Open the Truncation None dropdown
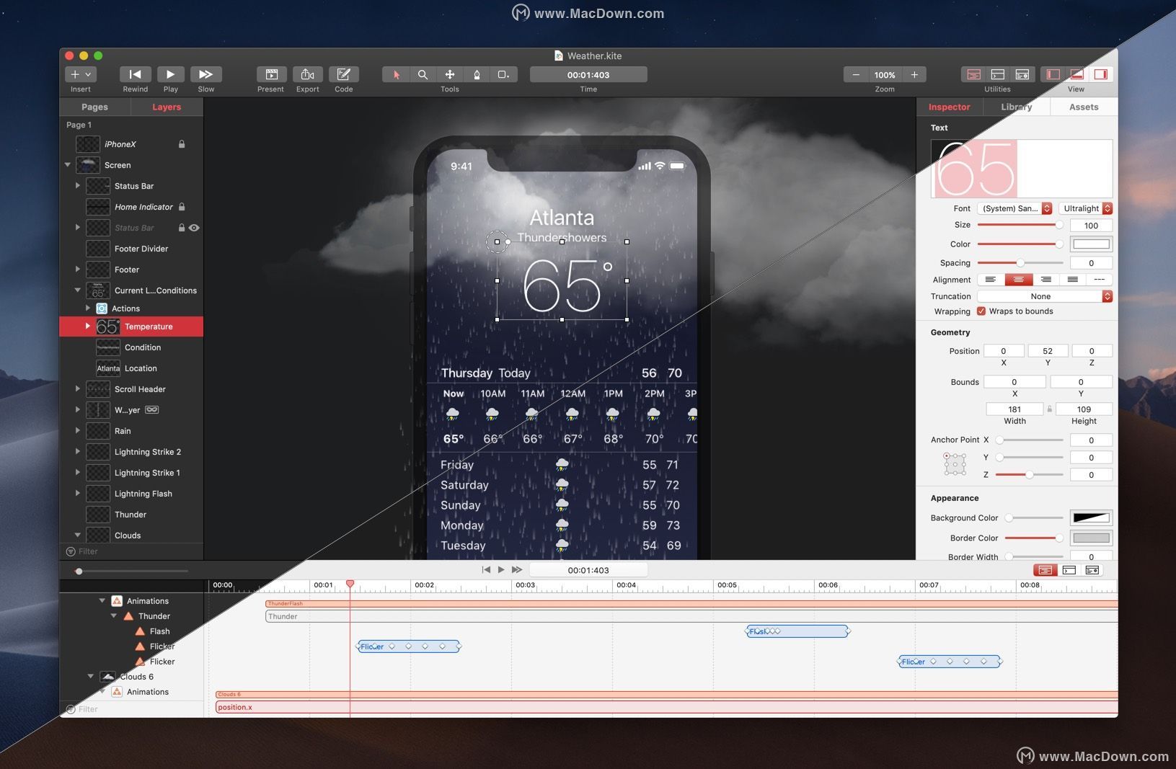The width and height of the screenshot is (1176, 769). tap(1045, 296)
